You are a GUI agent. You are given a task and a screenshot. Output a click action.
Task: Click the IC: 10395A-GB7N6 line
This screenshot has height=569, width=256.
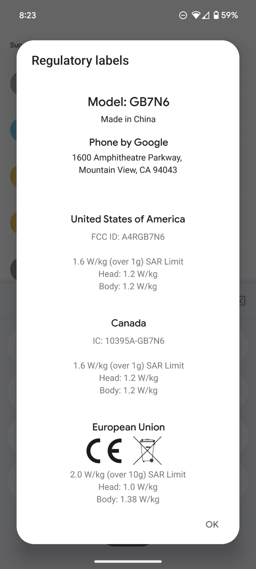pyautogui.click(x=128, y=341)
